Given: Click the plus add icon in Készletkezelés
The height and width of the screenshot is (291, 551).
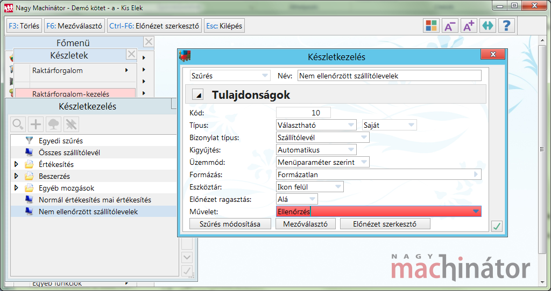Looking at the screenshot, I should 36,124.
